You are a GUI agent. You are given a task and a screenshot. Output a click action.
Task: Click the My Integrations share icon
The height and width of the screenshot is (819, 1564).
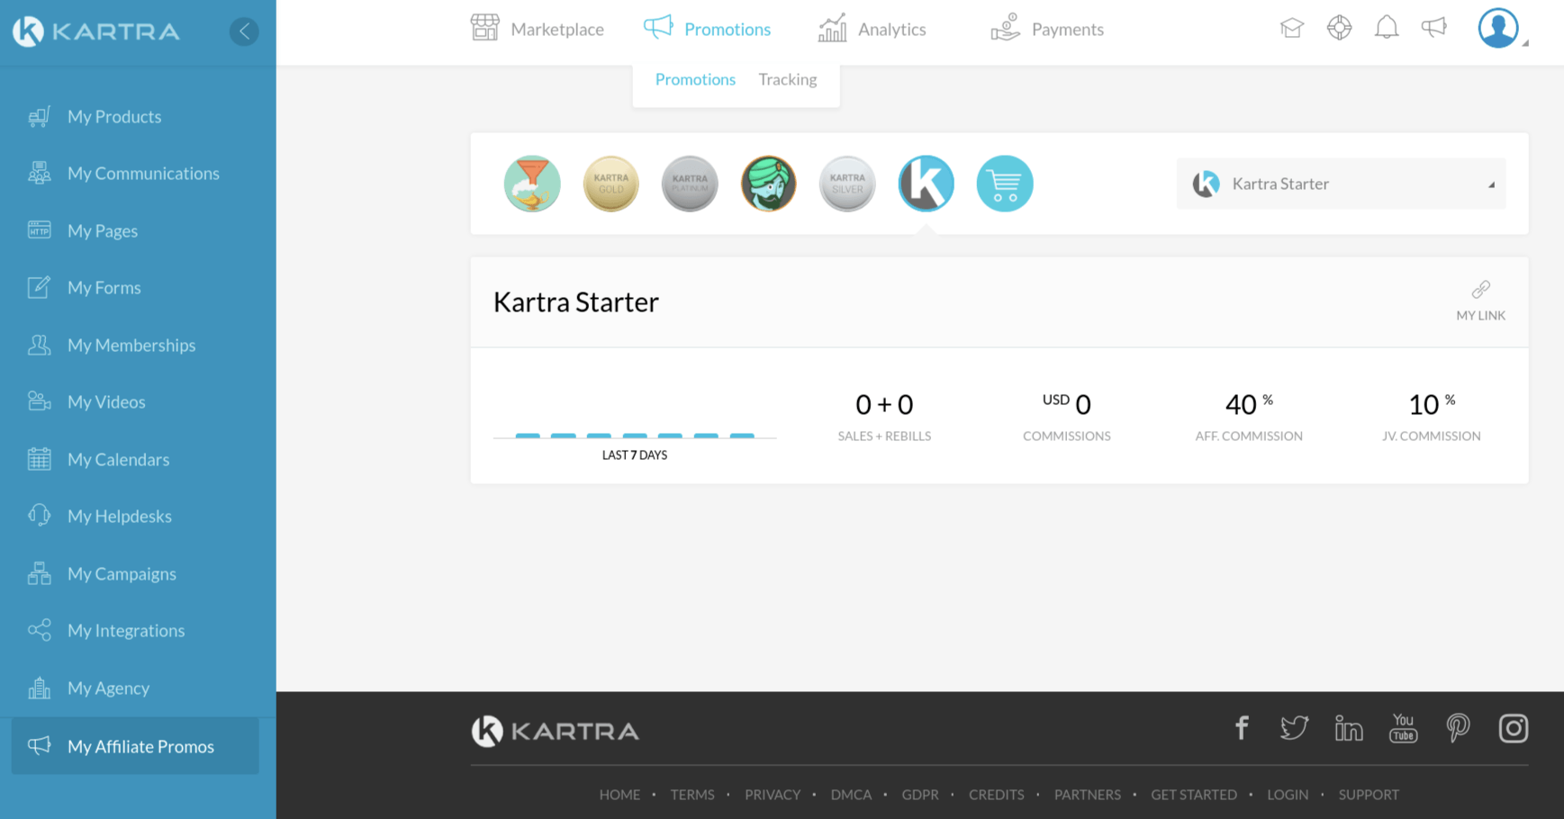click(x=39, y=630)
